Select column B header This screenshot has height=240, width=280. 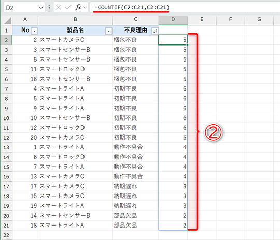[x=75, y=20]
